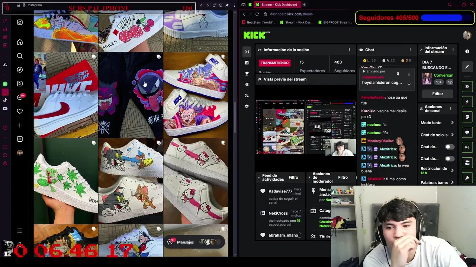Click Kick logo

pos(257,35)
